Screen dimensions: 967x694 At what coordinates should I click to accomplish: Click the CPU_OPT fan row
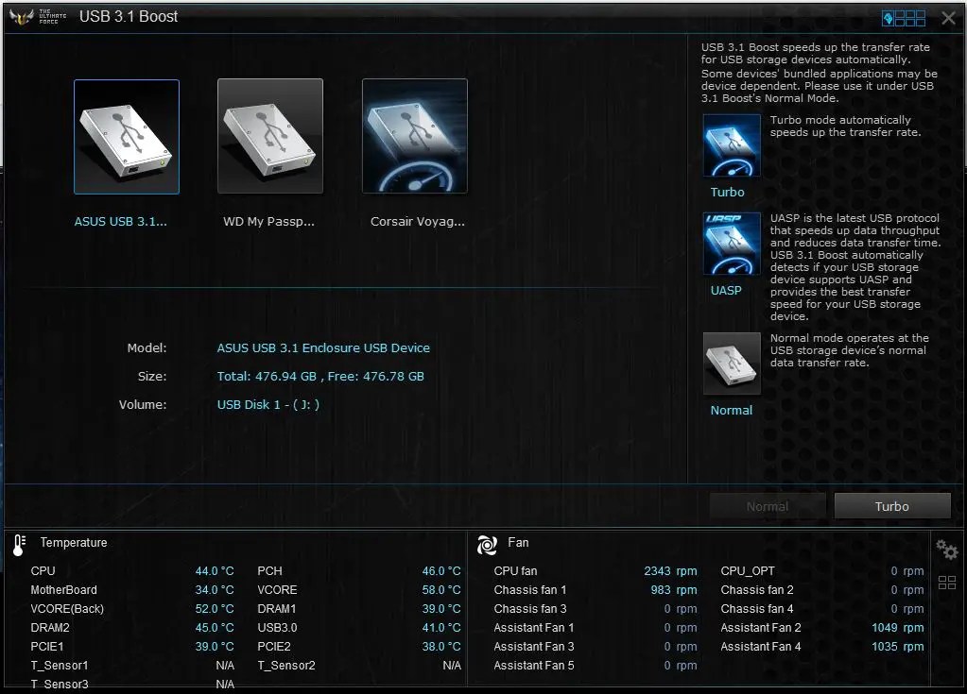pos(822,571)
